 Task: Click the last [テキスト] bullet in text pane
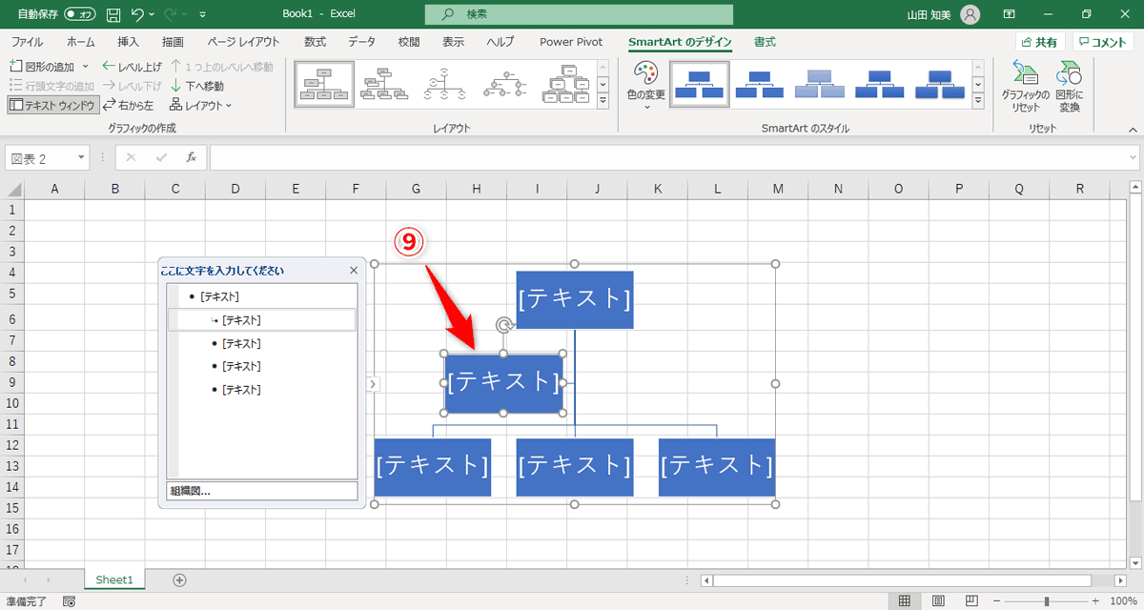pos(241,390)
